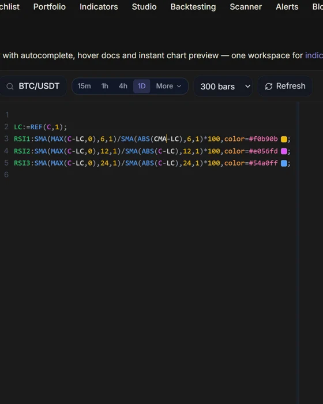This screenshot has width=323, height=404.
Task: Click the LC:=REF(C,1); code line
Action: click(x=40, y=127)
